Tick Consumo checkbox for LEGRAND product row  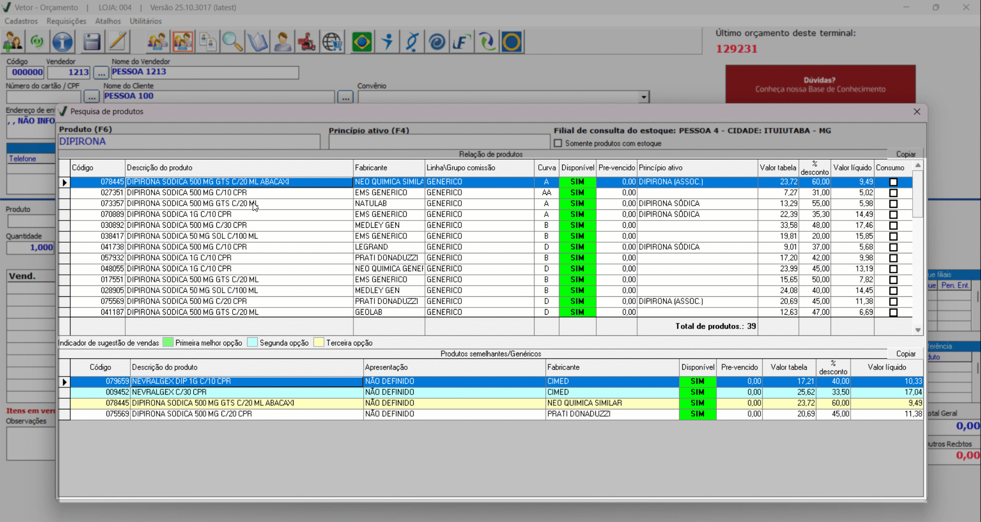click(x=893, y=247)
